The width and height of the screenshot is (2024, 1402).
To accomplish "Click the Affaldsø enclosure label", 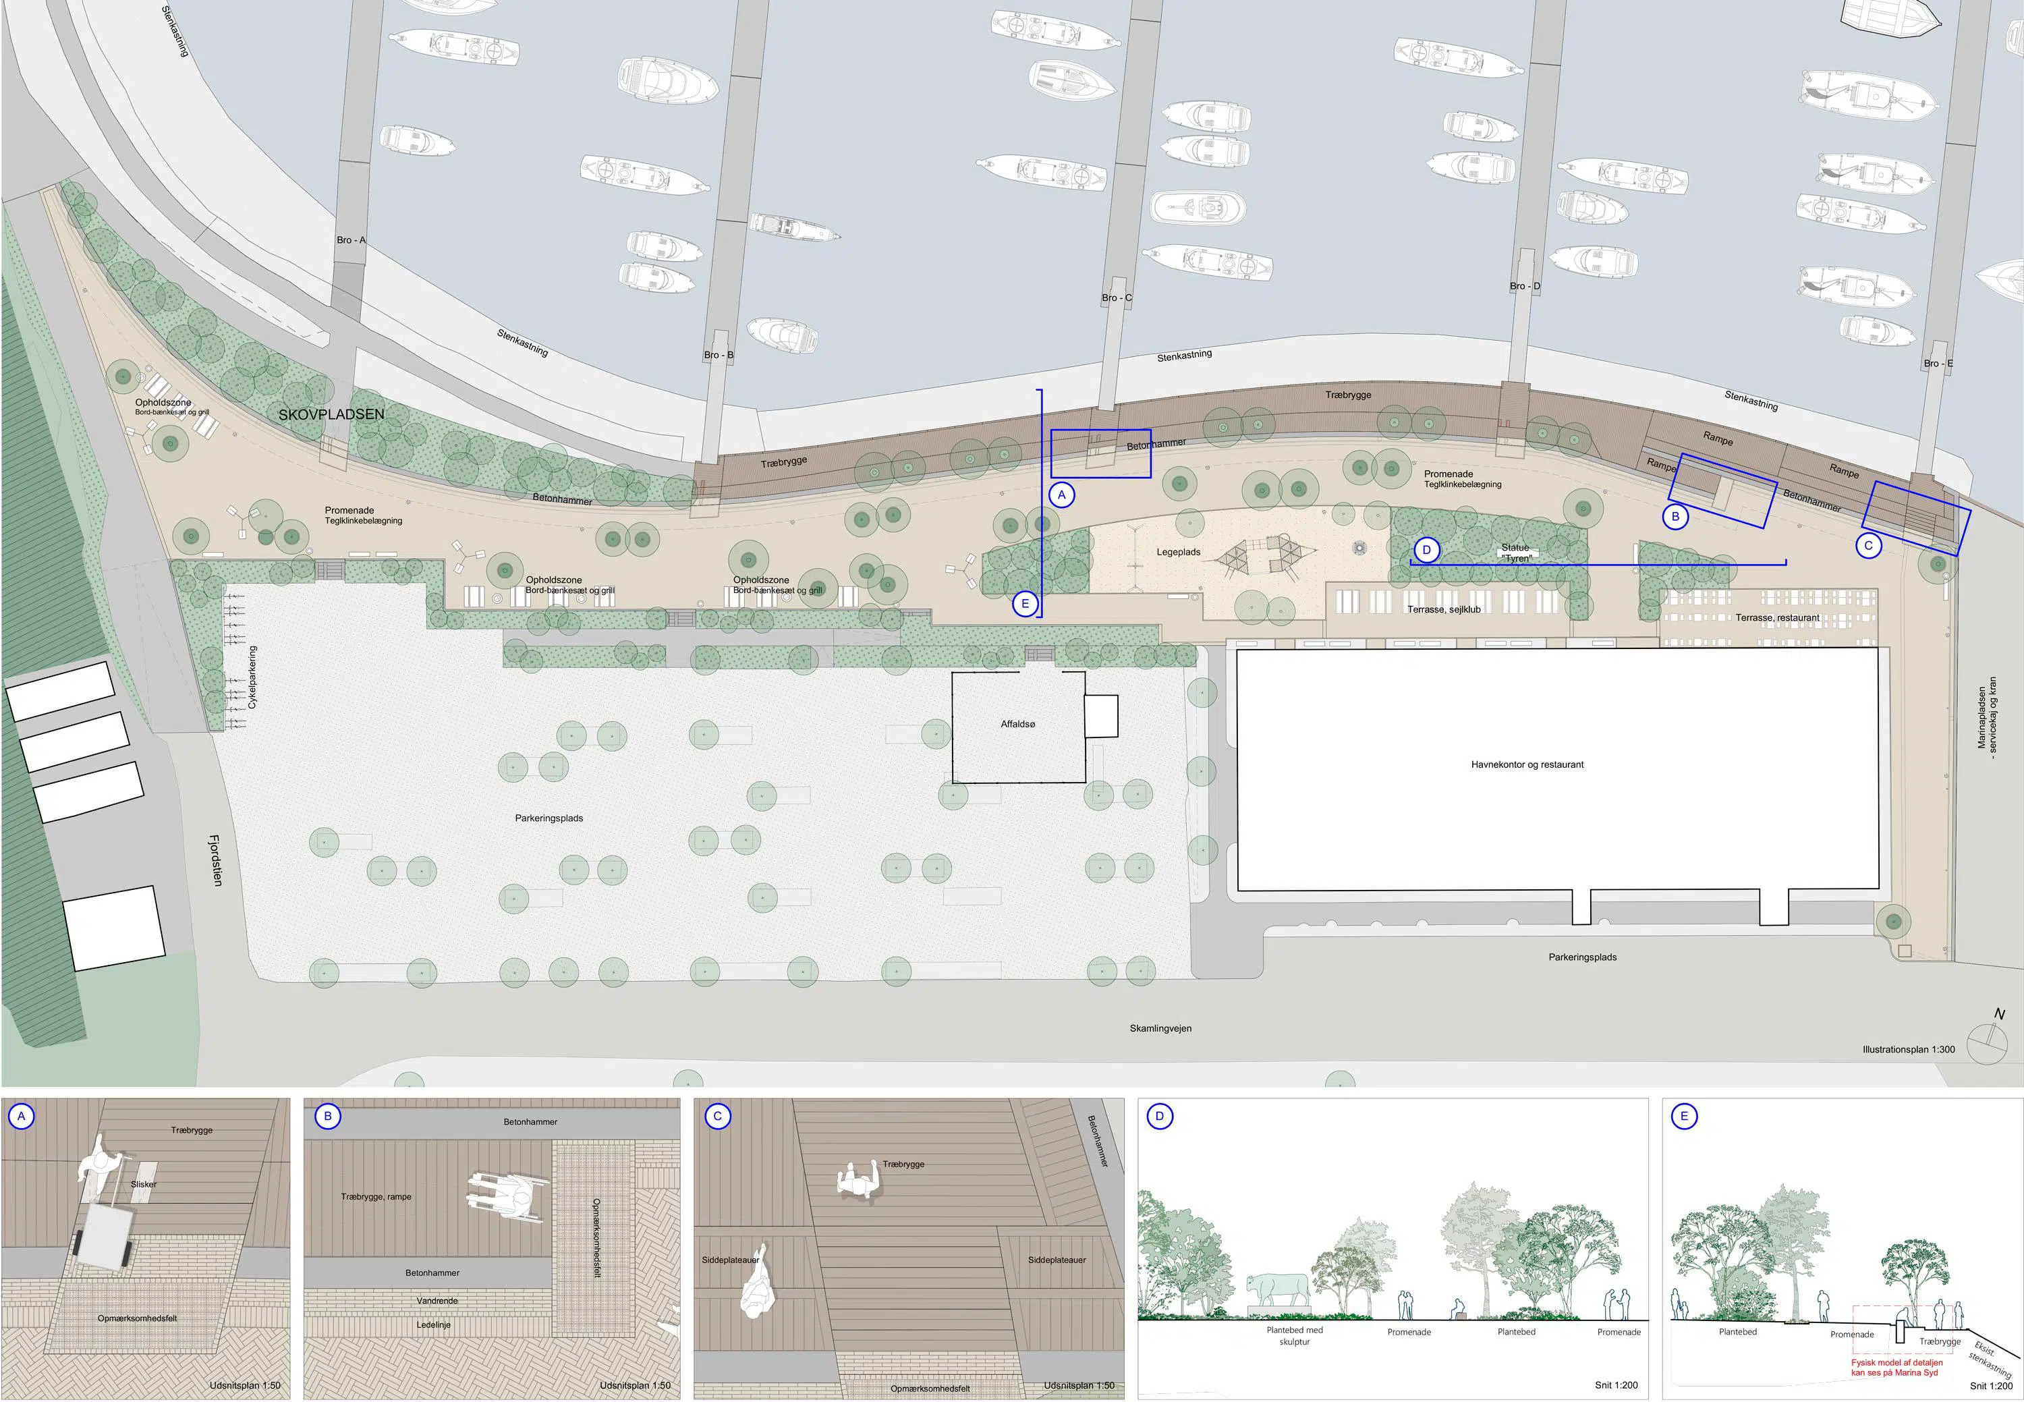I will 1018,725.
